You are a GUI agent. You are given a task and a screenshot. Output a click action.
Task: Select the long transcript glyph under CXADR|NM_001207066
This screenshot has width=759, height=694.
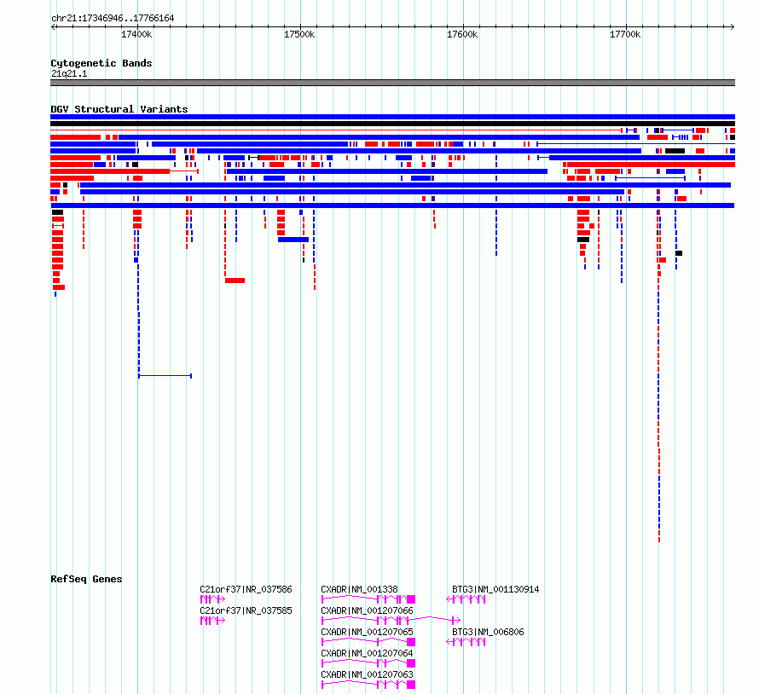click(391, 621)
